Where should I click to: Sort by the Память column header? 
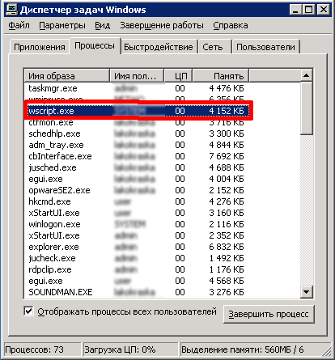(221, 76)
